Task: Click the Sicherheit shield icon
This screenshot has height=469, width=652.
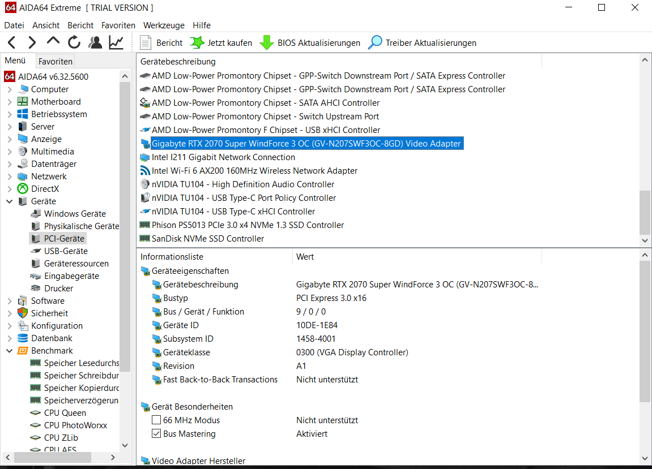Action: coord(23,313)
